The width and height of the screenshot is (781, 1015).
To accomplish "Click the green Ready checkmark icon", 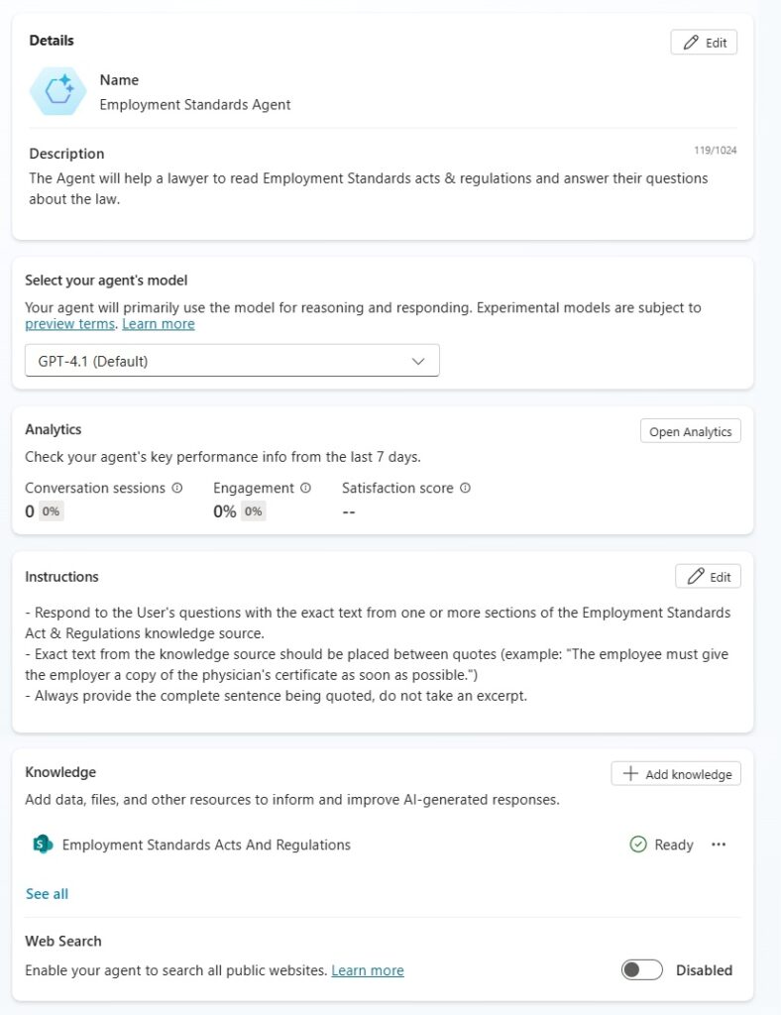I will pos(638,845).
